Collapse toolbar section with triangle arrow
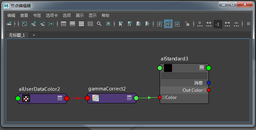The width and height of the screenshot is (256, 130). (x=15, y=24)
